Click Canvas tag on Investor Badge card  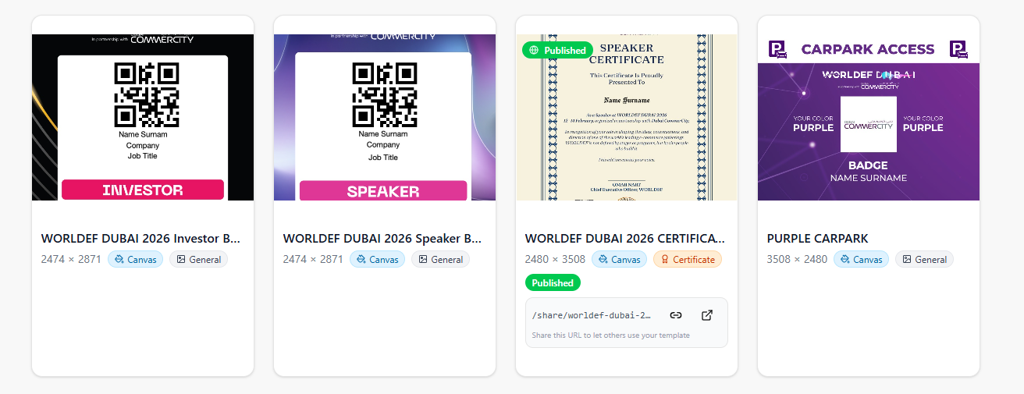(135, 260)
